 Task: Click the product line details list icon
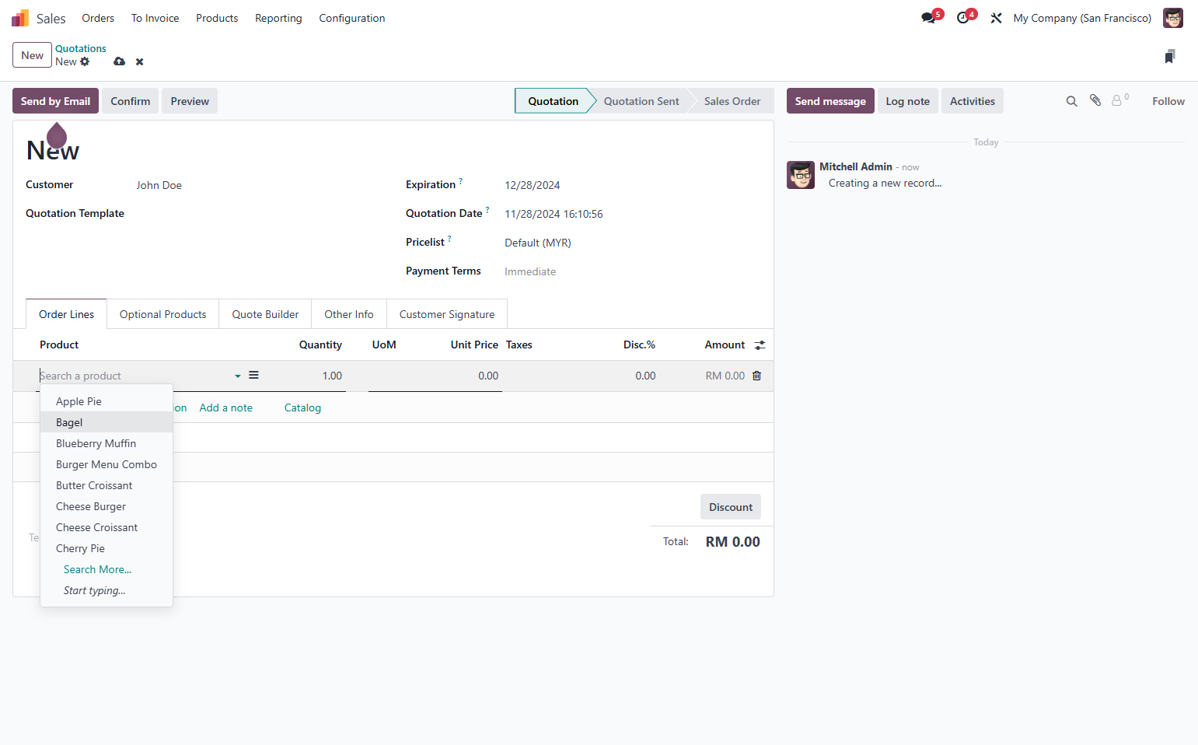pyautogui.click(x=253, y=375)
